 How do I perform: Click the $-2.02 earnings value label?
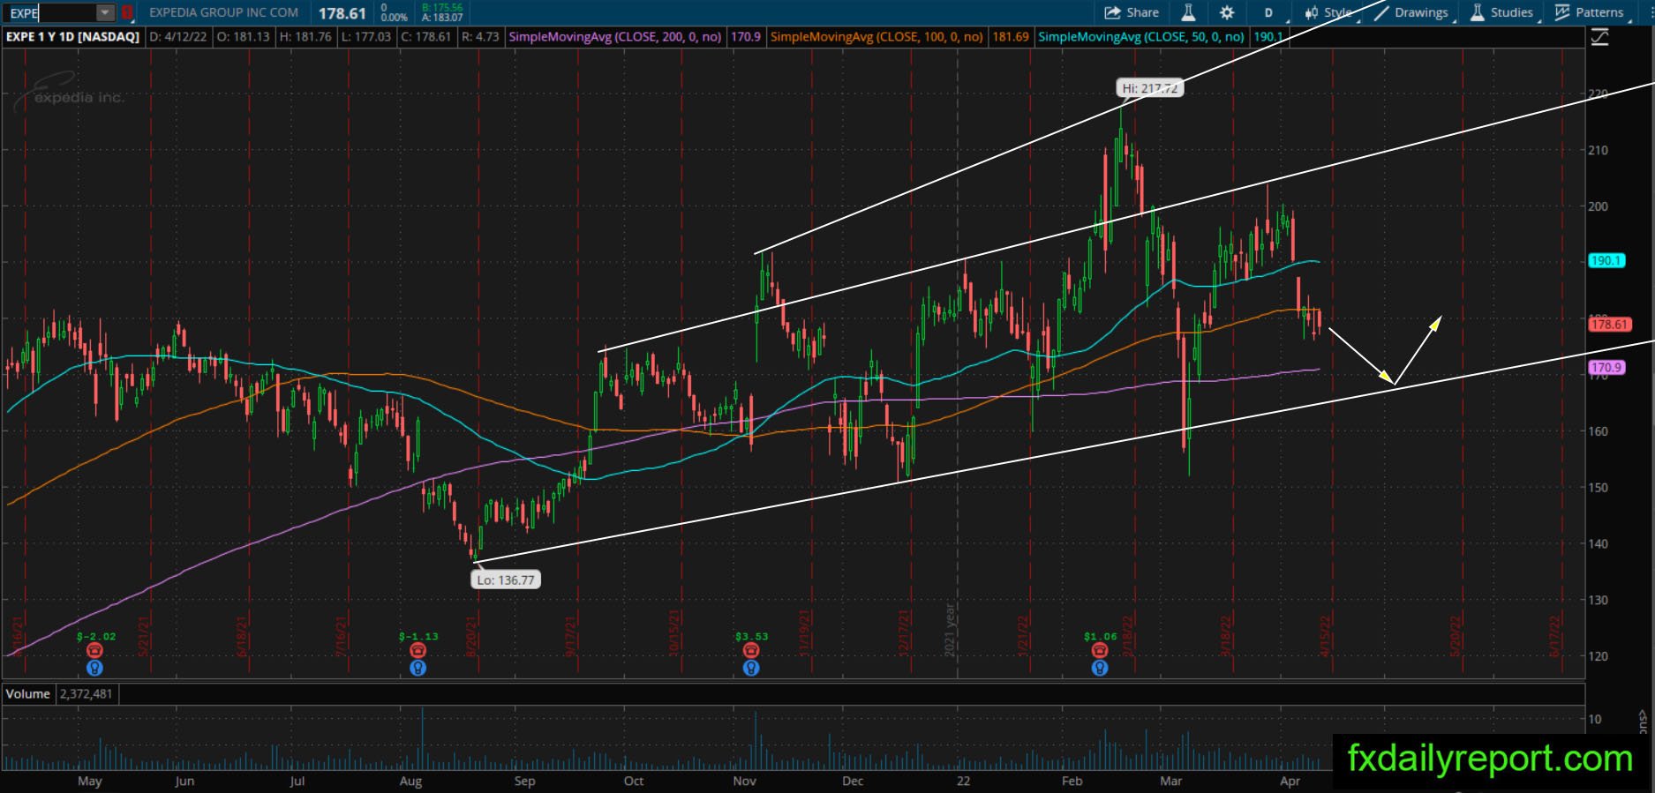pyautogui.click(x=96, y=636)
